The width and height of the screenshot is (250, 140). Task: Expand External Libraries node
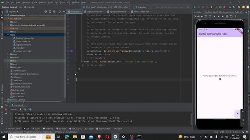[x=5, y=100]
